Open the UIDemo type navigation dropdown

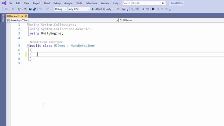coord(171,20)
